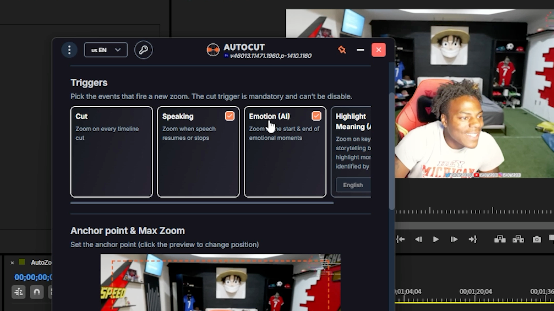Viewport: 554px width, 311px height.
Task: Click the Extract button in Program Monitor
Action: pos(518,239)
